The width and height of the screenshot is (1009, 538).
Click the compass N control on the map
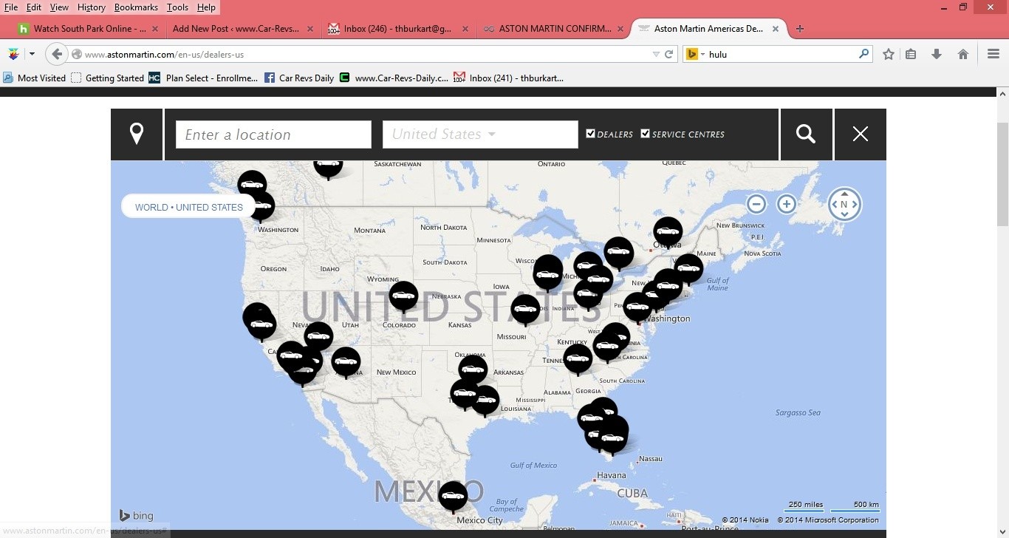(844, 204)
